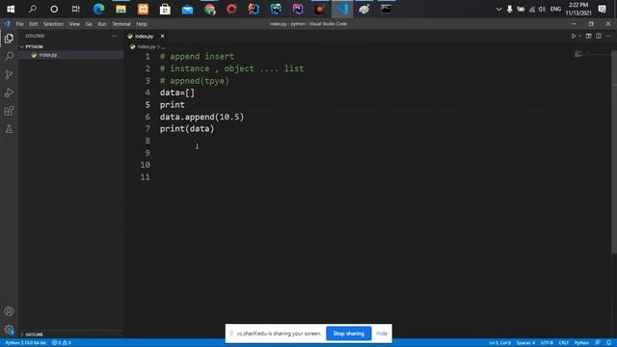Open Microsoft Store from taskbar
This screenshot has height=347, width=617.
(x=165, y=9)
